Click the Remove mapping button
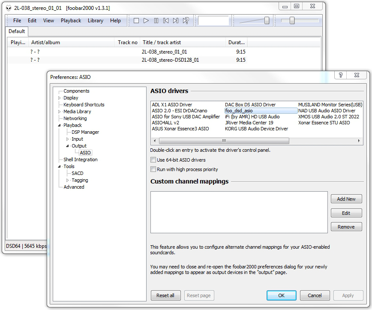This screenshot has width=372, height=310. (346, 227)
